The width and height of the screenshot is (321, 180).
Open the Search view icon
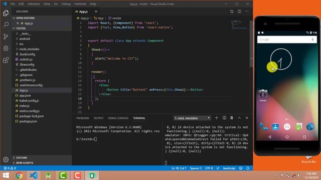click(6, 24)
